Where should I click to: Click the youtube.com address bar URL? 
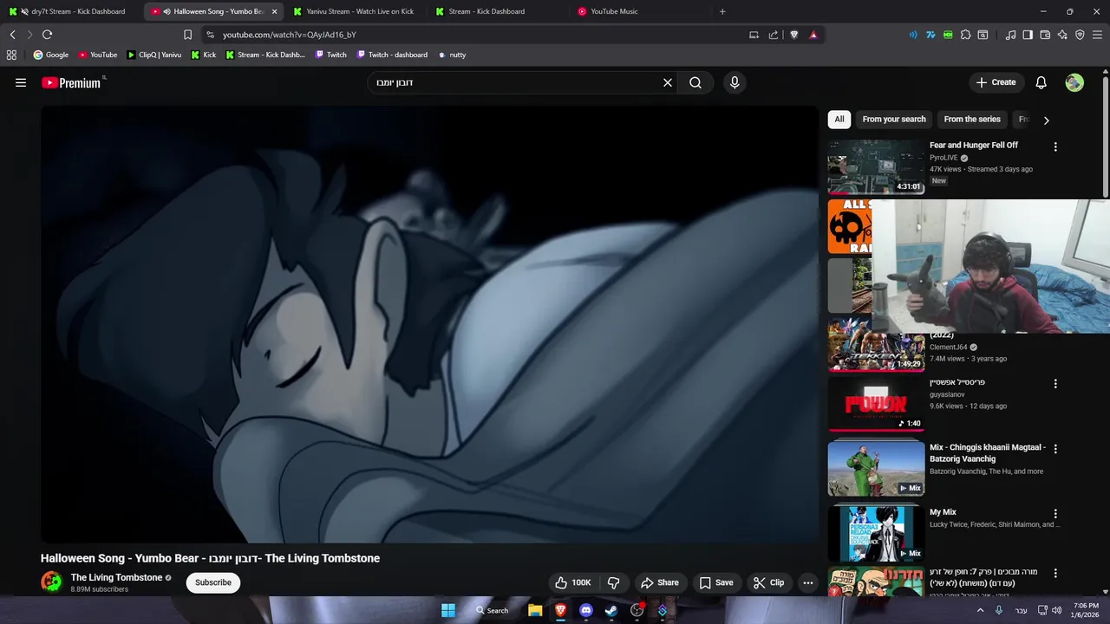[x=290, y=35]
